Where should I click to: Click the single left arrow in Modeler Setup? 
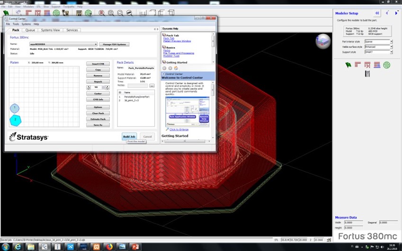coord(387,13)
